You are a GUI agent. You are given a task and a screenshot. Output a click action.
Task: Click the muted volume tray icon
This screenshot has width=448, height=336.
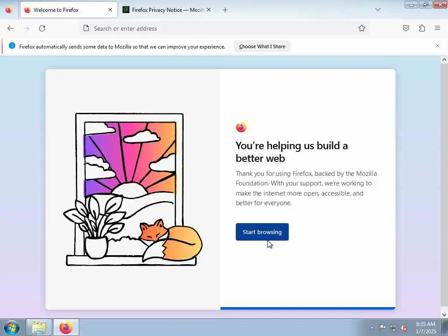tap(404, 328)
